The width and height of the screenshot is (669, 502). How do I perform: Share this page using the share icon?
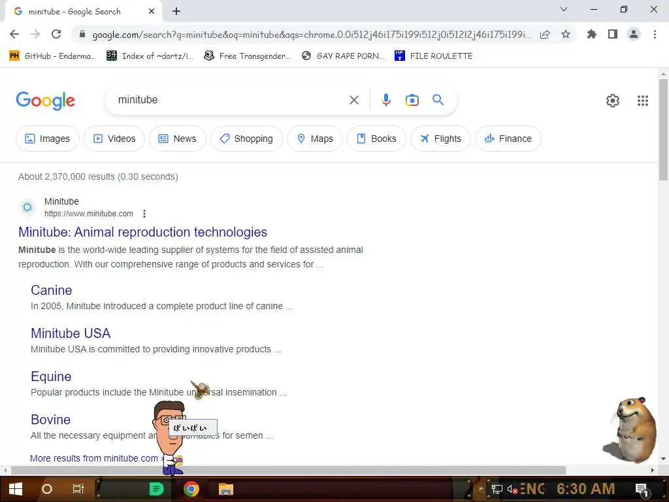545,34
